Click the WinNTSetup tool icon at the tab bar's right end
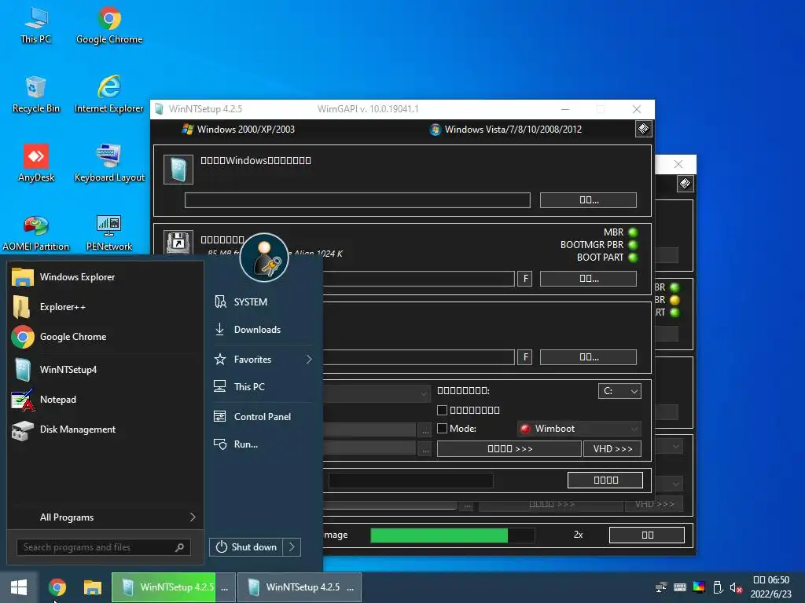 (643, 129)
